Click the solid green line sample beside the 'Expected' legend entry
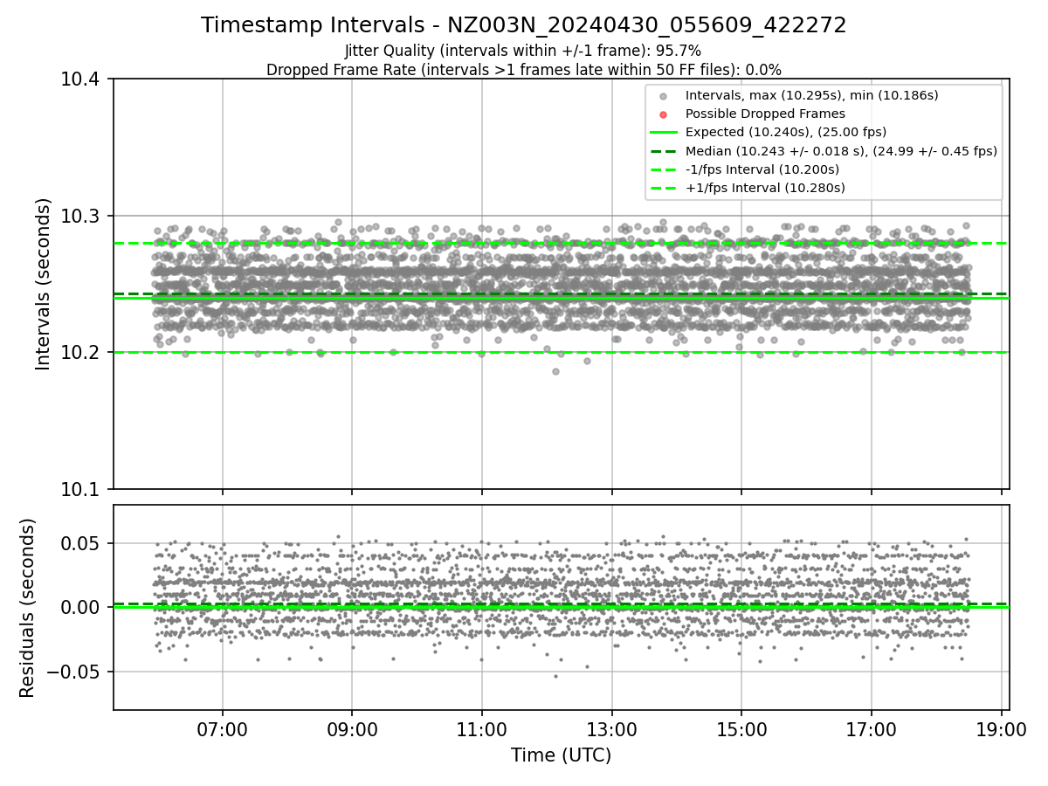 [x=664, y=133]
